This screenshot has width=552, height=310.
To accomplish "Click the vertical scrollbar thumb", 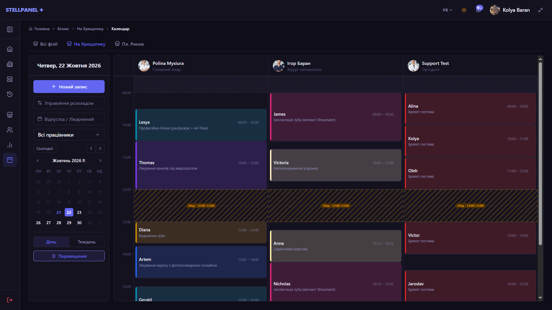I will click(x=540, y=154).
